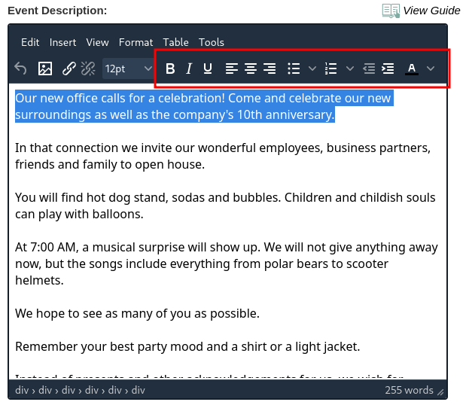466x405 pixels.
Task: Open the View Guide link
Action: pos(431,11)
